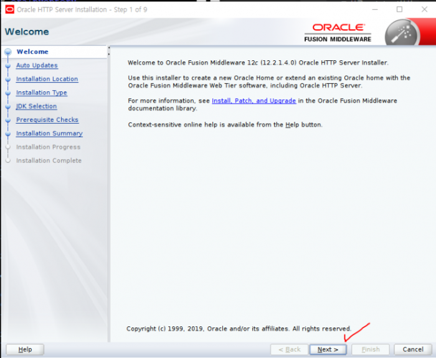Click the Installation Summary step bullet icon
436x358 pixels.
[8, 134]
